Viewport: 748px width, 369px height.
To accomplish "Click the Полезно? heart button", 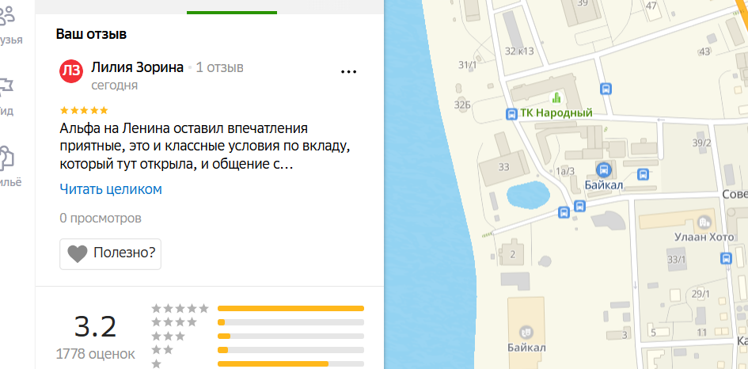I will coord(110,254).
